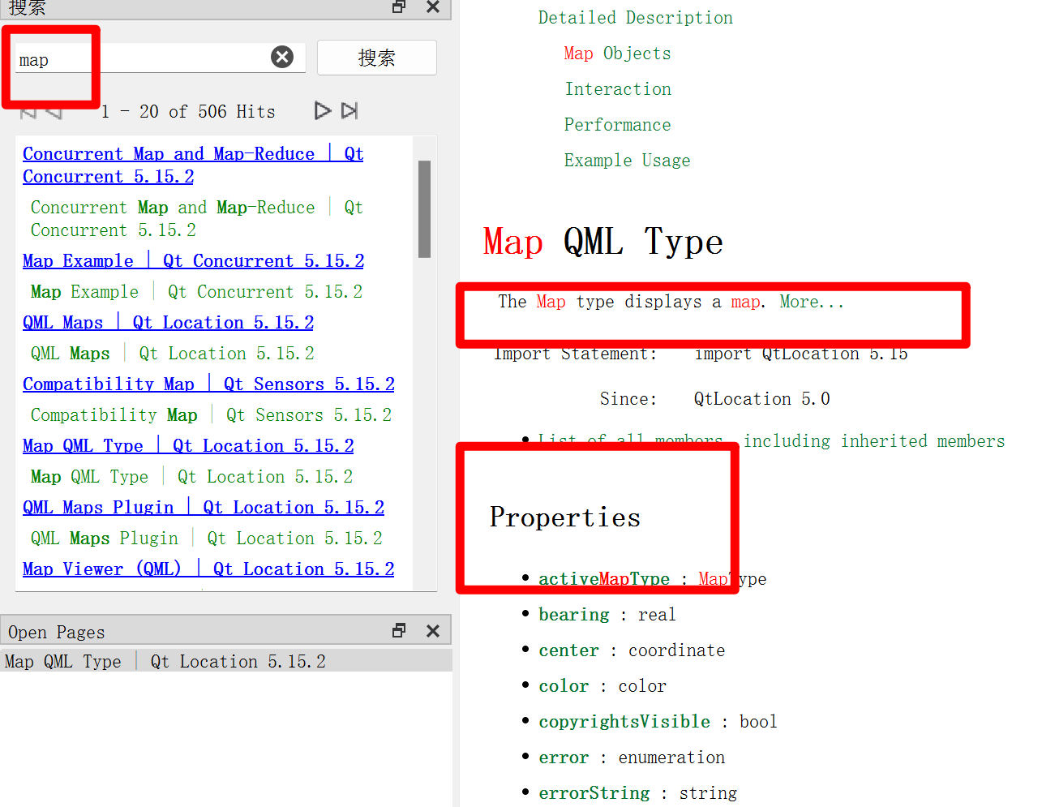This screenshot has width=1042, height=807.
Task: Clear the search field text
Action: point(282,57)
